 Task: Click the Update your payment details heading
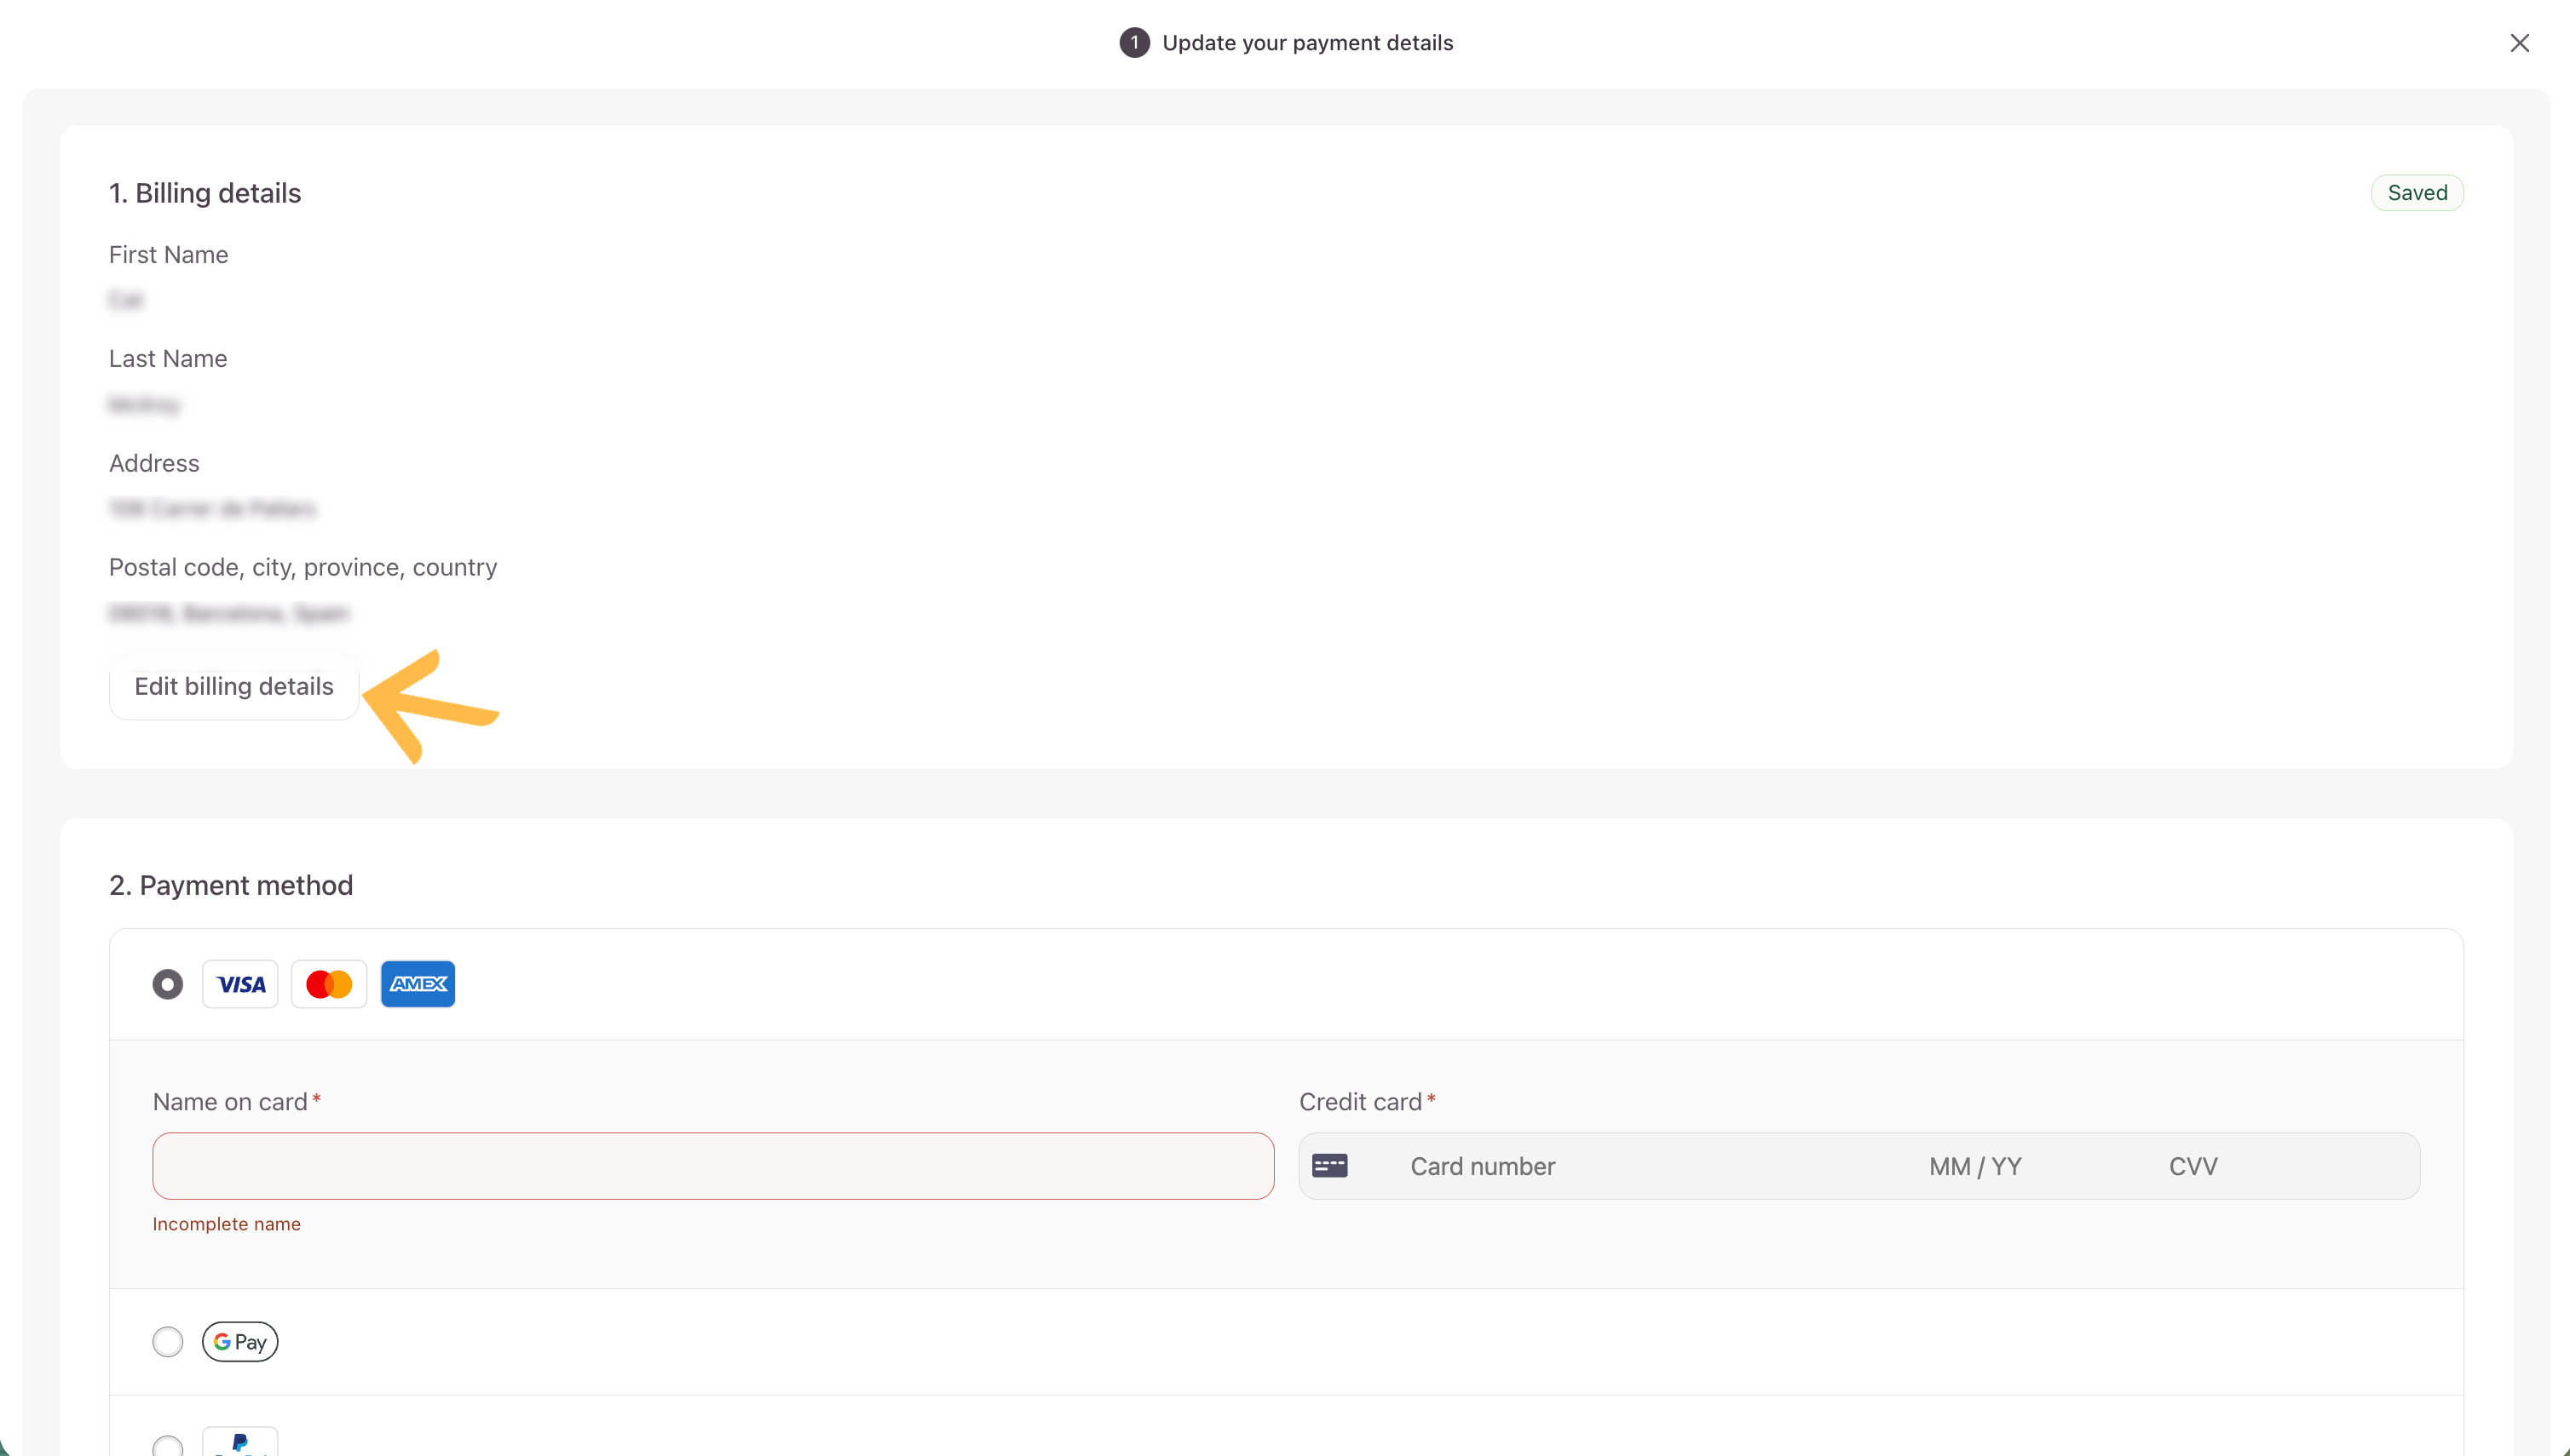click(1307, 43)
